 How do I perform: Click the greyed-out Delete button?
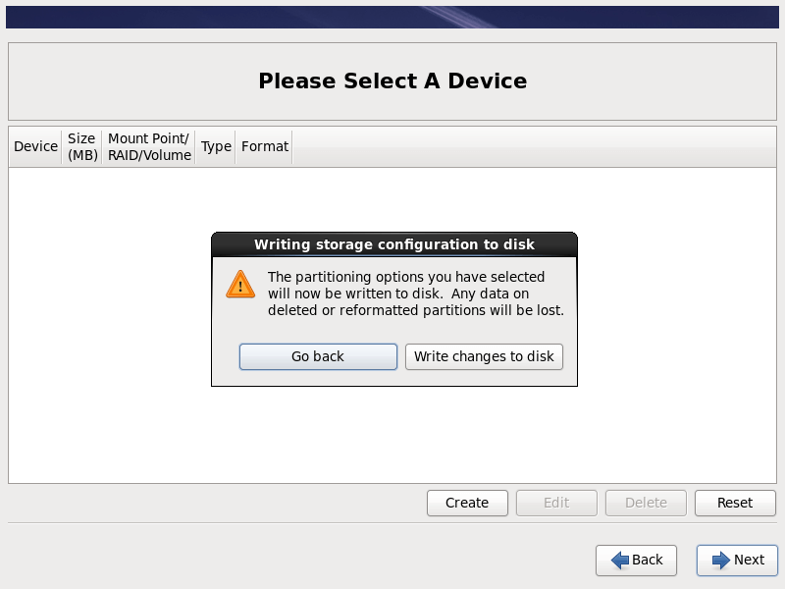click(x=646, y=503)
